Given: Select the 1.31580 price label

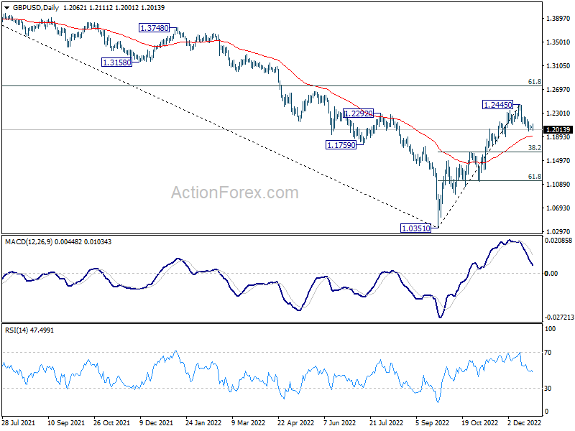Looking at the screenshot, I should pos(116,62).
